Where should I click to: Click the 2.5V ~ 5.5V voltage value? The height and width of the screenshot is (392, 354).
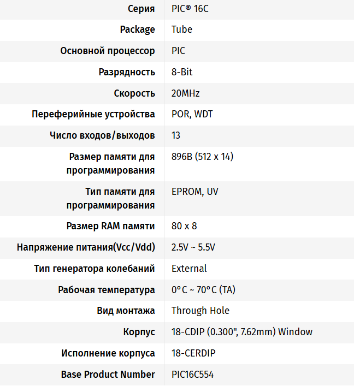[193, 247]
